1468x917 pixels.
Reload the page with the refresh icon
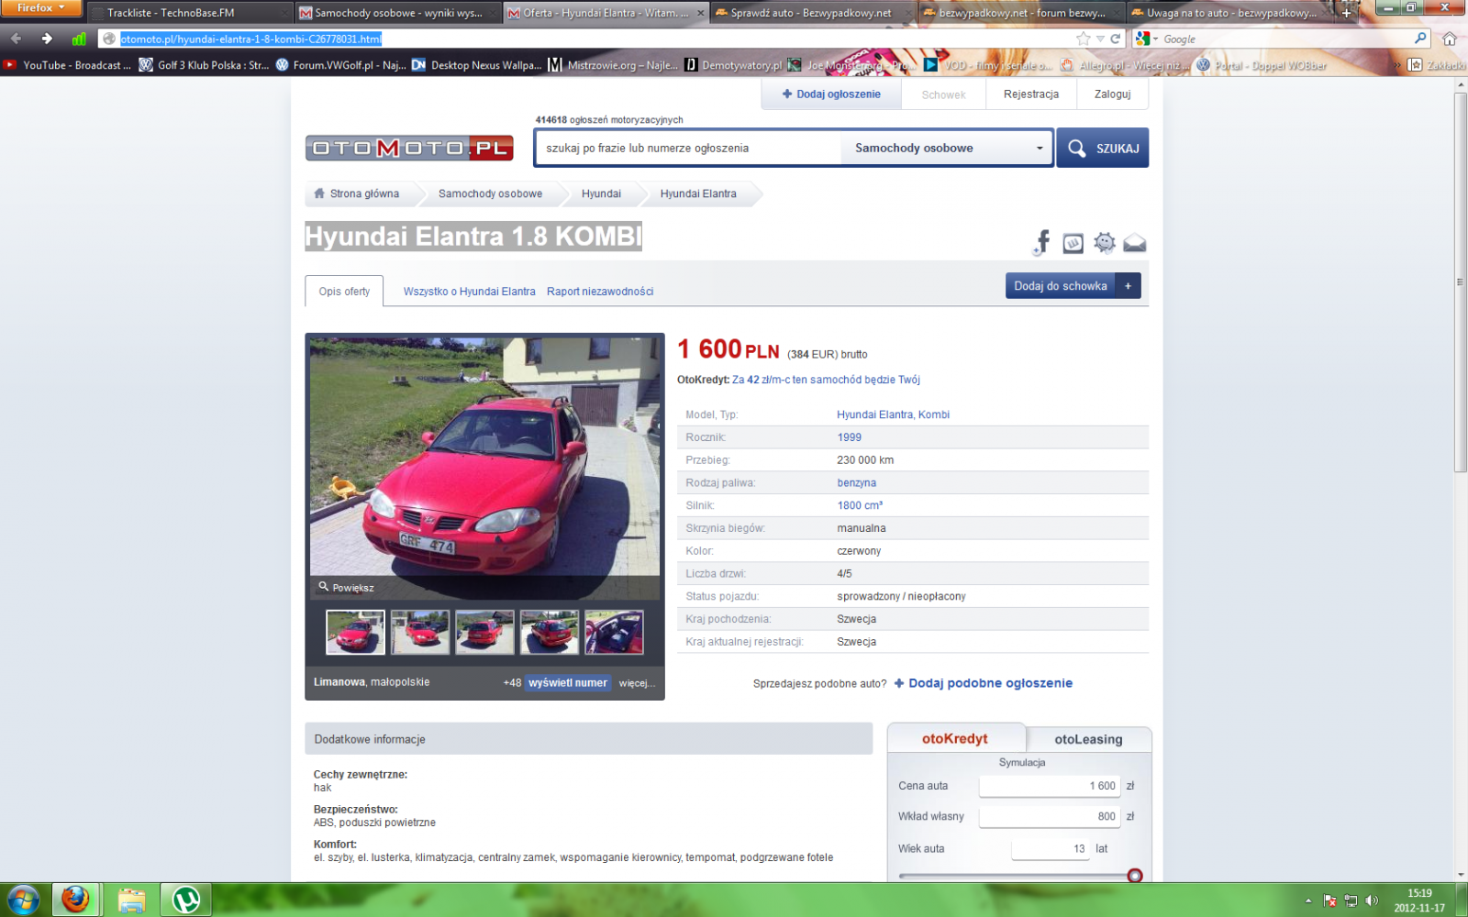1116,39
